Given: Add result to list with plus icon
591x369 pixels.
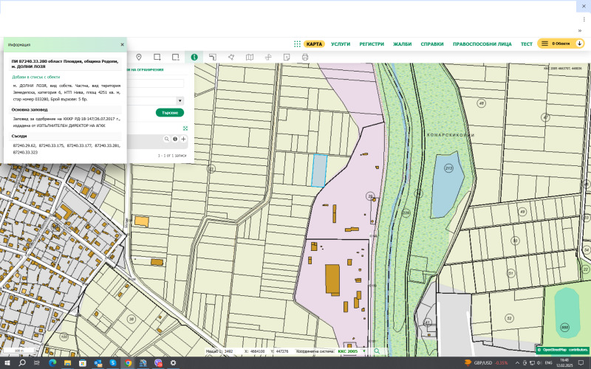Looking at the screenshot, I should click(183, 139).
